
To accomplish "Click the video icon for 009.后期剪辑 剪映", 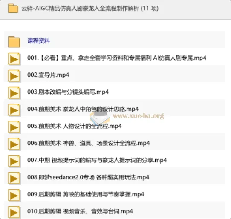I will pyautogui.click(x=14, y=196).
